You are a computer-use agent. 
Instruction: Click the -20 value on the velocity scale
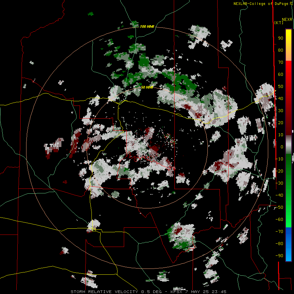[x=279, y=171]
